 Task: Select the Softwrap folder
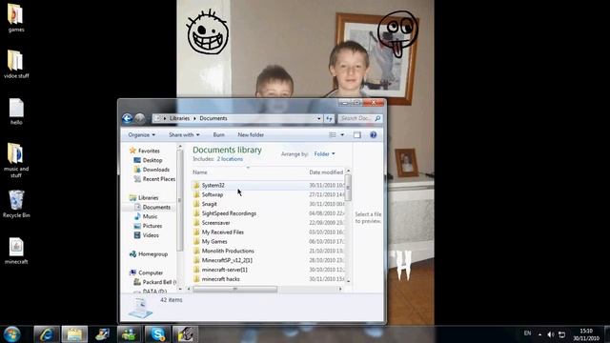pyautogui.click(x=212, y=194)
